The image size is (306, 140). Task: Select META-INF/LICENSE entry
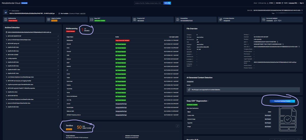[13, 54]
